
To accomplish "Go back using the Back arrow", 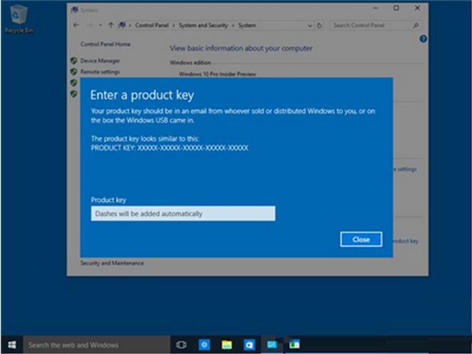I will (76, 25).
